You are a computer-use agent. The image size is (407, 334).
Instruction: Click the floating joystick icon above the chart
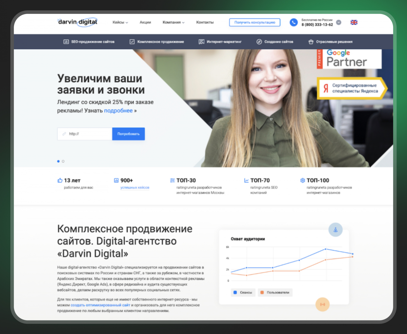tap(336, 230)
